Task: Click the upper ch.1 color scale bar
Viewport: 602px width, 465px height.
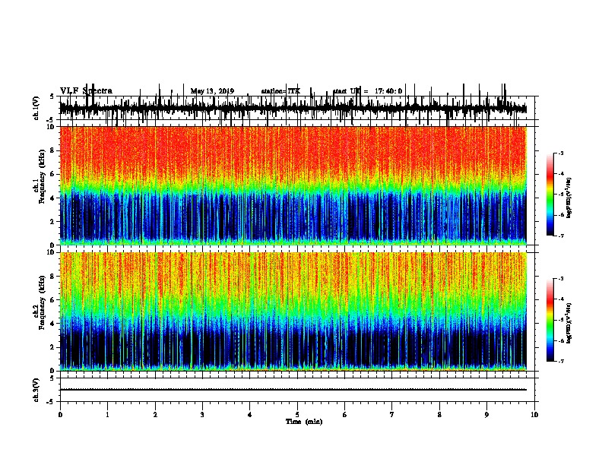Action: (x=550, y=195)
